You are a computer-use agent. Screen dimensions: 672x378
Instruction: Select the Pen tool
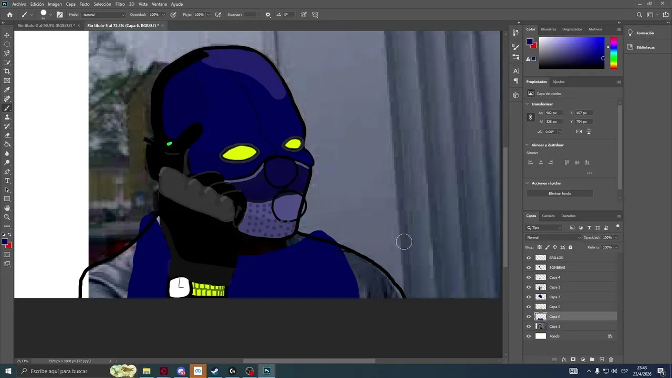tap(7, 172)
